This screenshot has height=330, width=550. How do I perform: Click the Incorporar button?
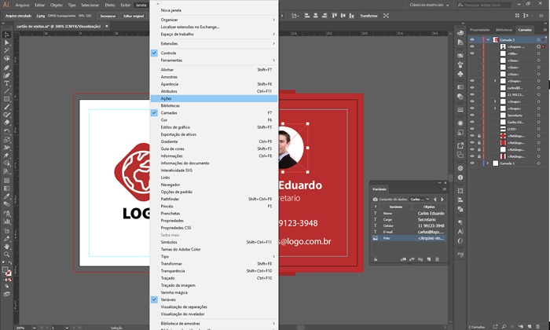coord(108,16)
